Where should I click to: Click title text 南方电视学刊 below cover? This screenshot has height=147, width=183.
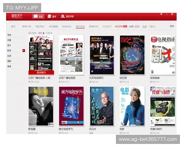coord(66,129)
